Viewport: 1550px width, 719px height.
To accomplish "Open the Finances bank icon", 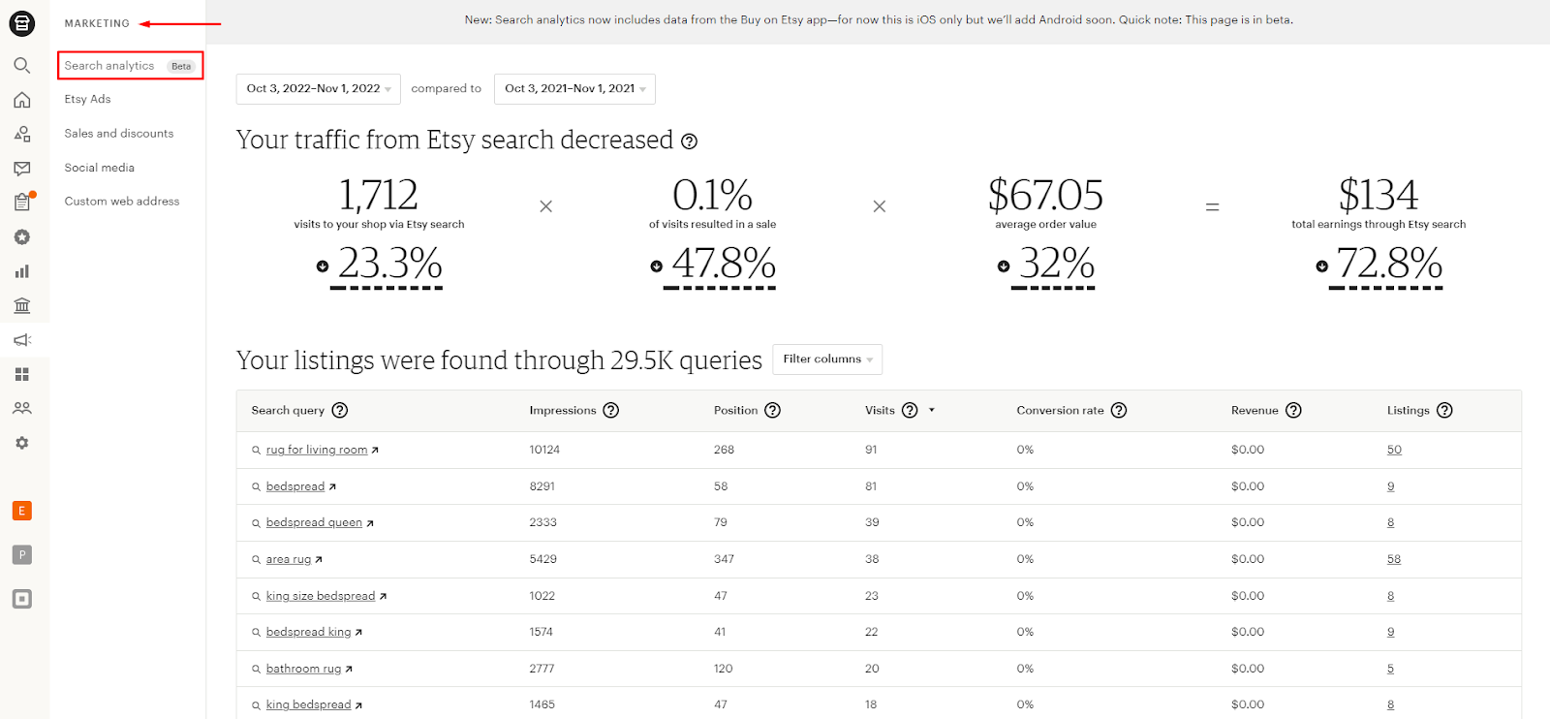I will (21, 306).
